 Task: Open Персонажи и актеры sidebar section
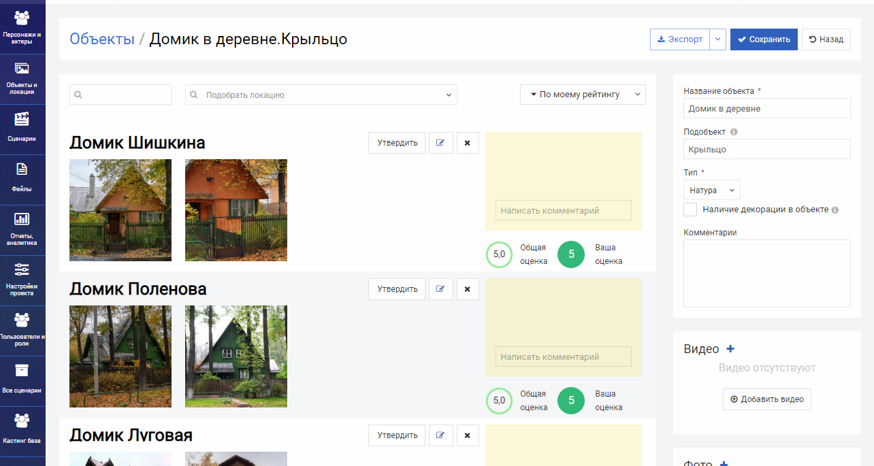(22, 27)
